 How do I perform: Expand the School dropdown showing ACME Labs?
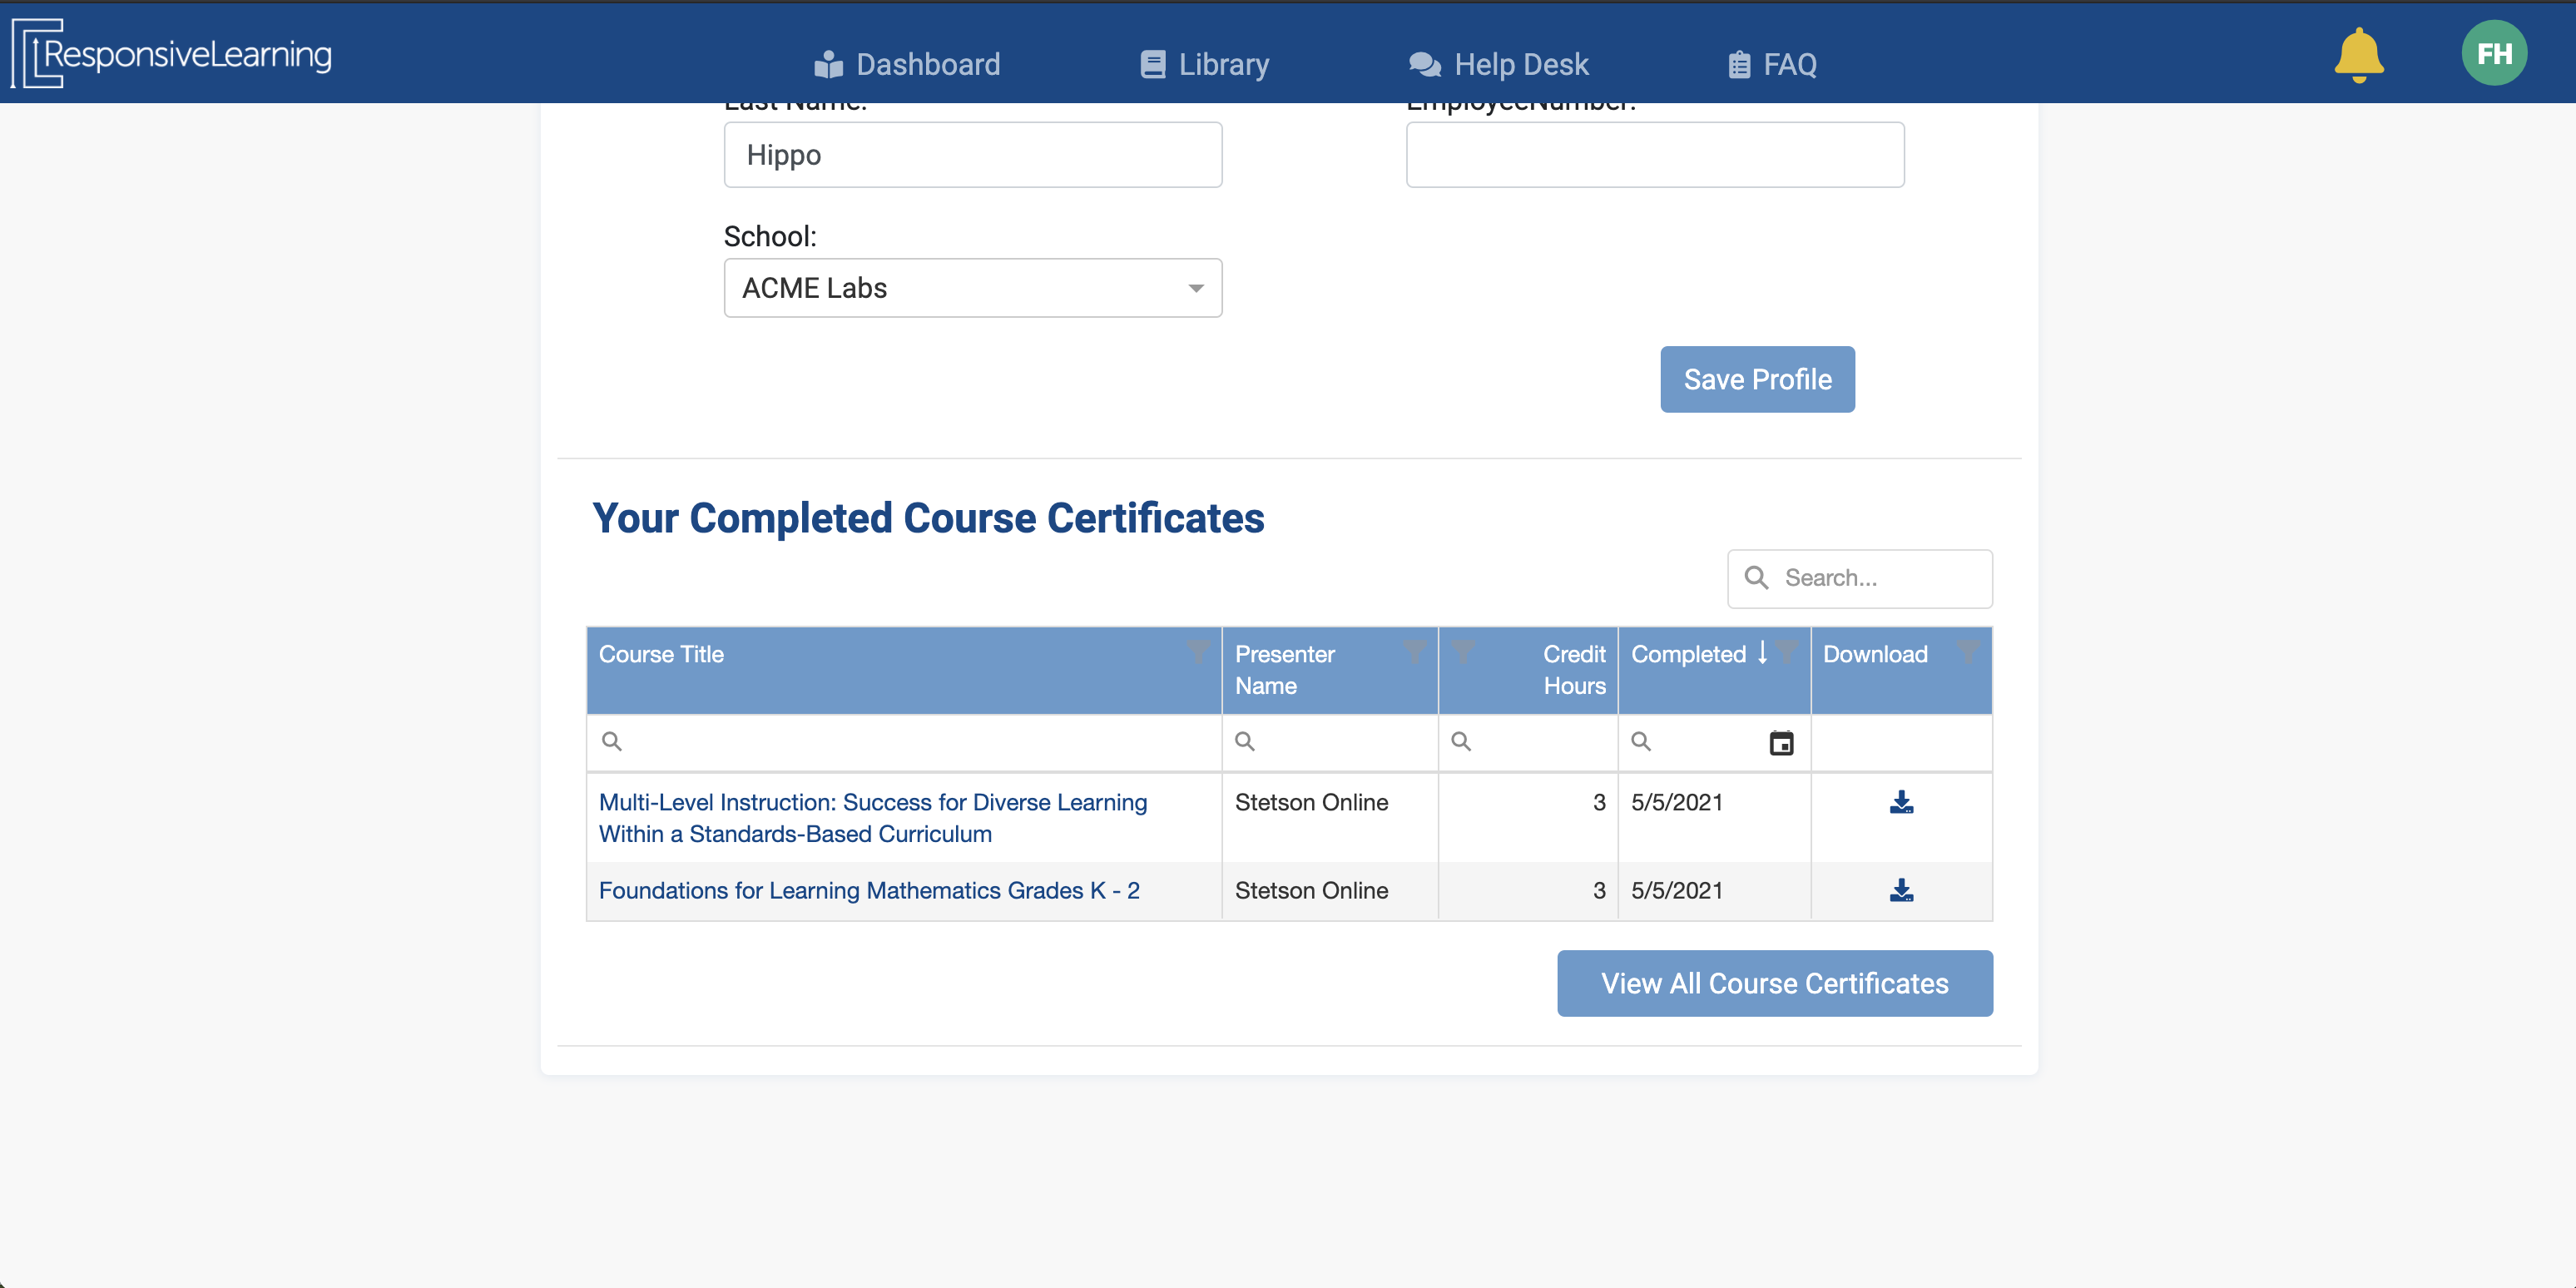point(1195,288)
